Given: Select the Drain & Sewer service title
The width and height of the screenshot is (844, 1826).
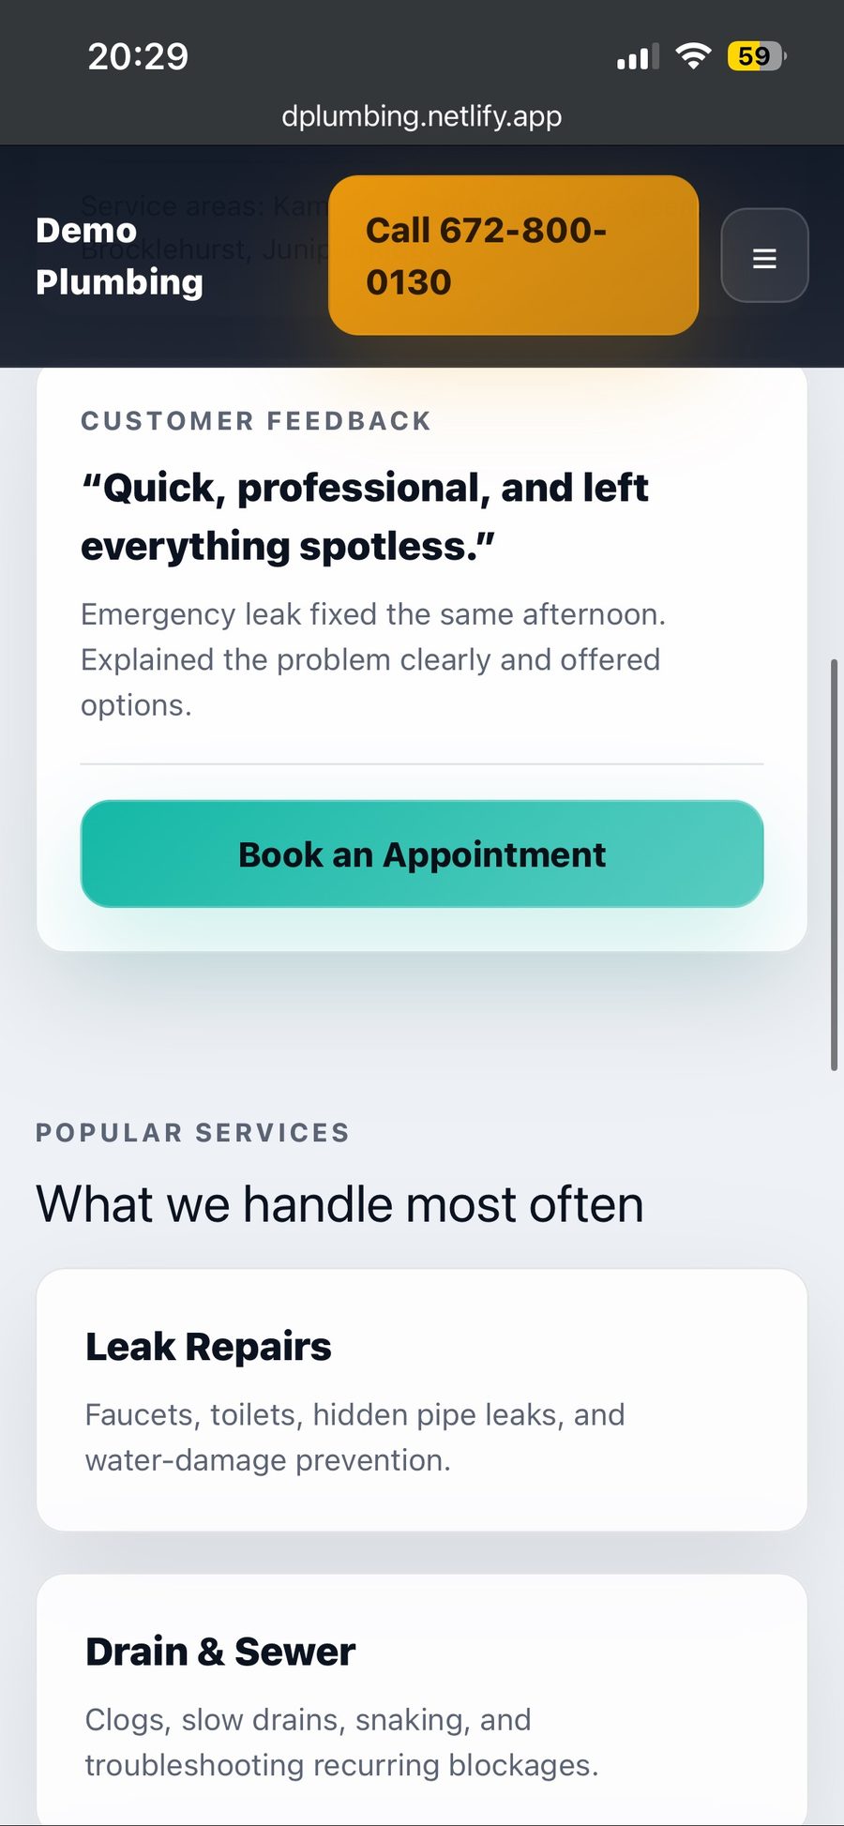Looking at the screenshot, I should (x=220, y=1652).
